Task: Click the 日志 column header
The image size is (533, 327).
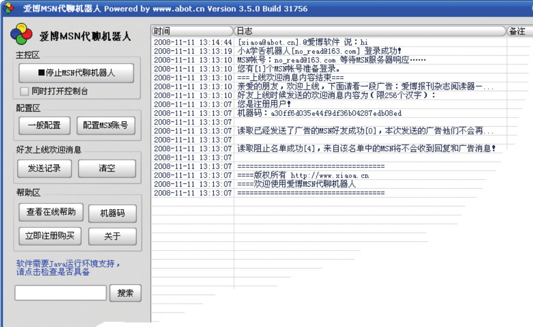Action: click(370, 31)
